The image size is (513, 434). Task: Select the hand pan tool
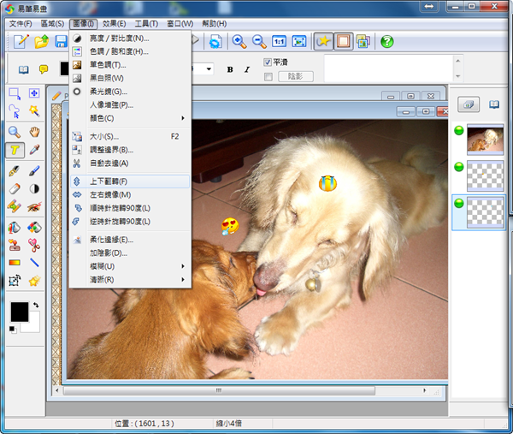(34, 132)
